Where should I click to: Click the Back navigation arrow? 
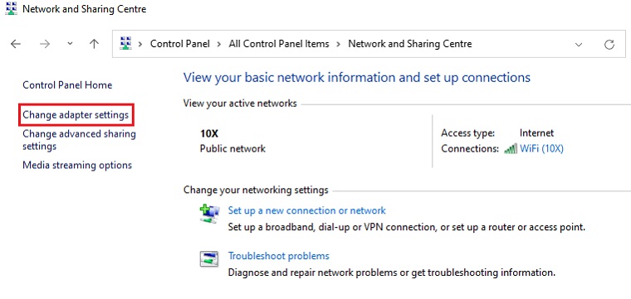coord(15,44)
